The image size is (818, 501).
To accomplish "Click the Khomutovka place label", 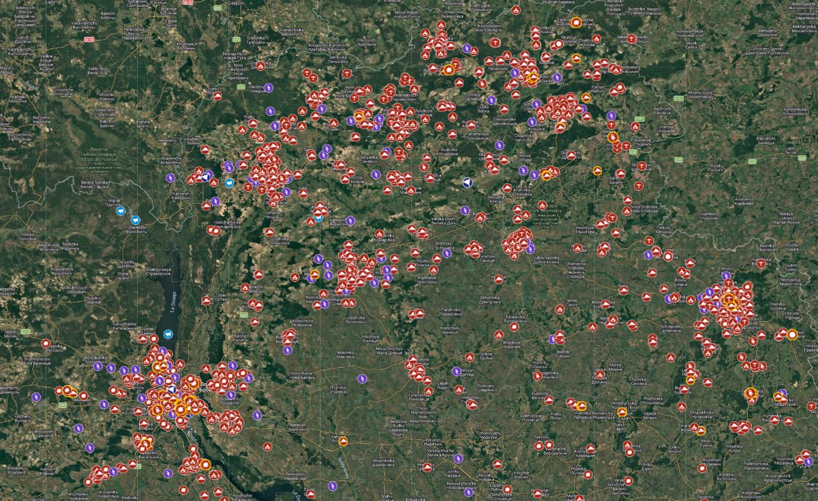I will point(701,94).
